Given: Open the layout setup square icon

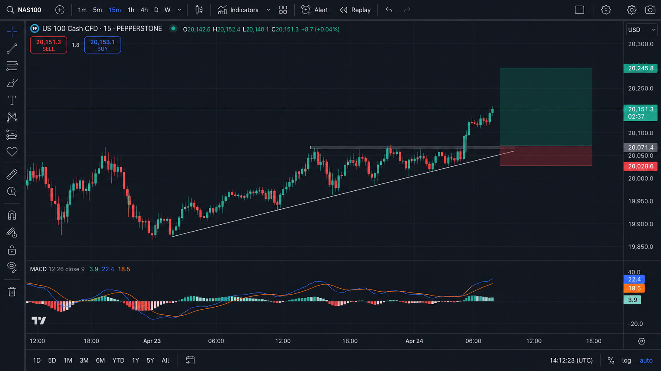Looking at the screenshot, I should [579, 10].
